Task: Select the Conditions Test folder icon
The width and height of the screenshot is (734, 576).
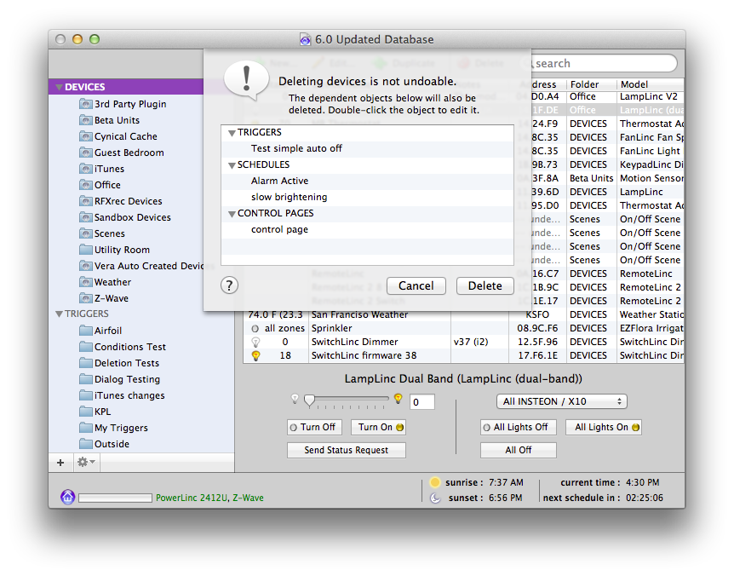Action: (x=86, y=347)
